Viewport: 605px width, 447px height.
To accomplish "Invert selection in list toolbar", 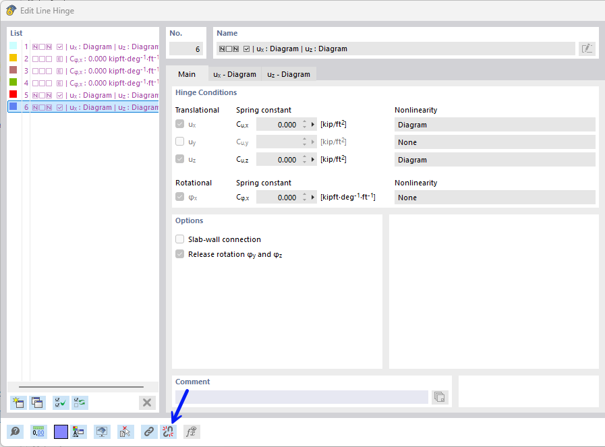I will [80, 403].
